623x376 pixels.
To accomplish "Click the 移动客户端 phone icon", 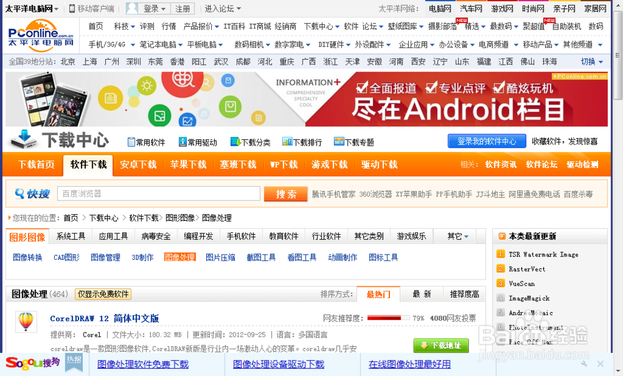I will 72,8.
